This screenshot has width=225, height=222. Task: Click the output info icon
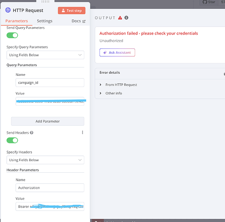126,18
